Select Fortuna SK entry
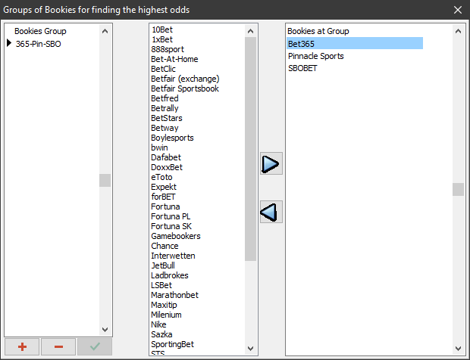The height and width of the screenshot is (360, 470). tap(171, 226)
